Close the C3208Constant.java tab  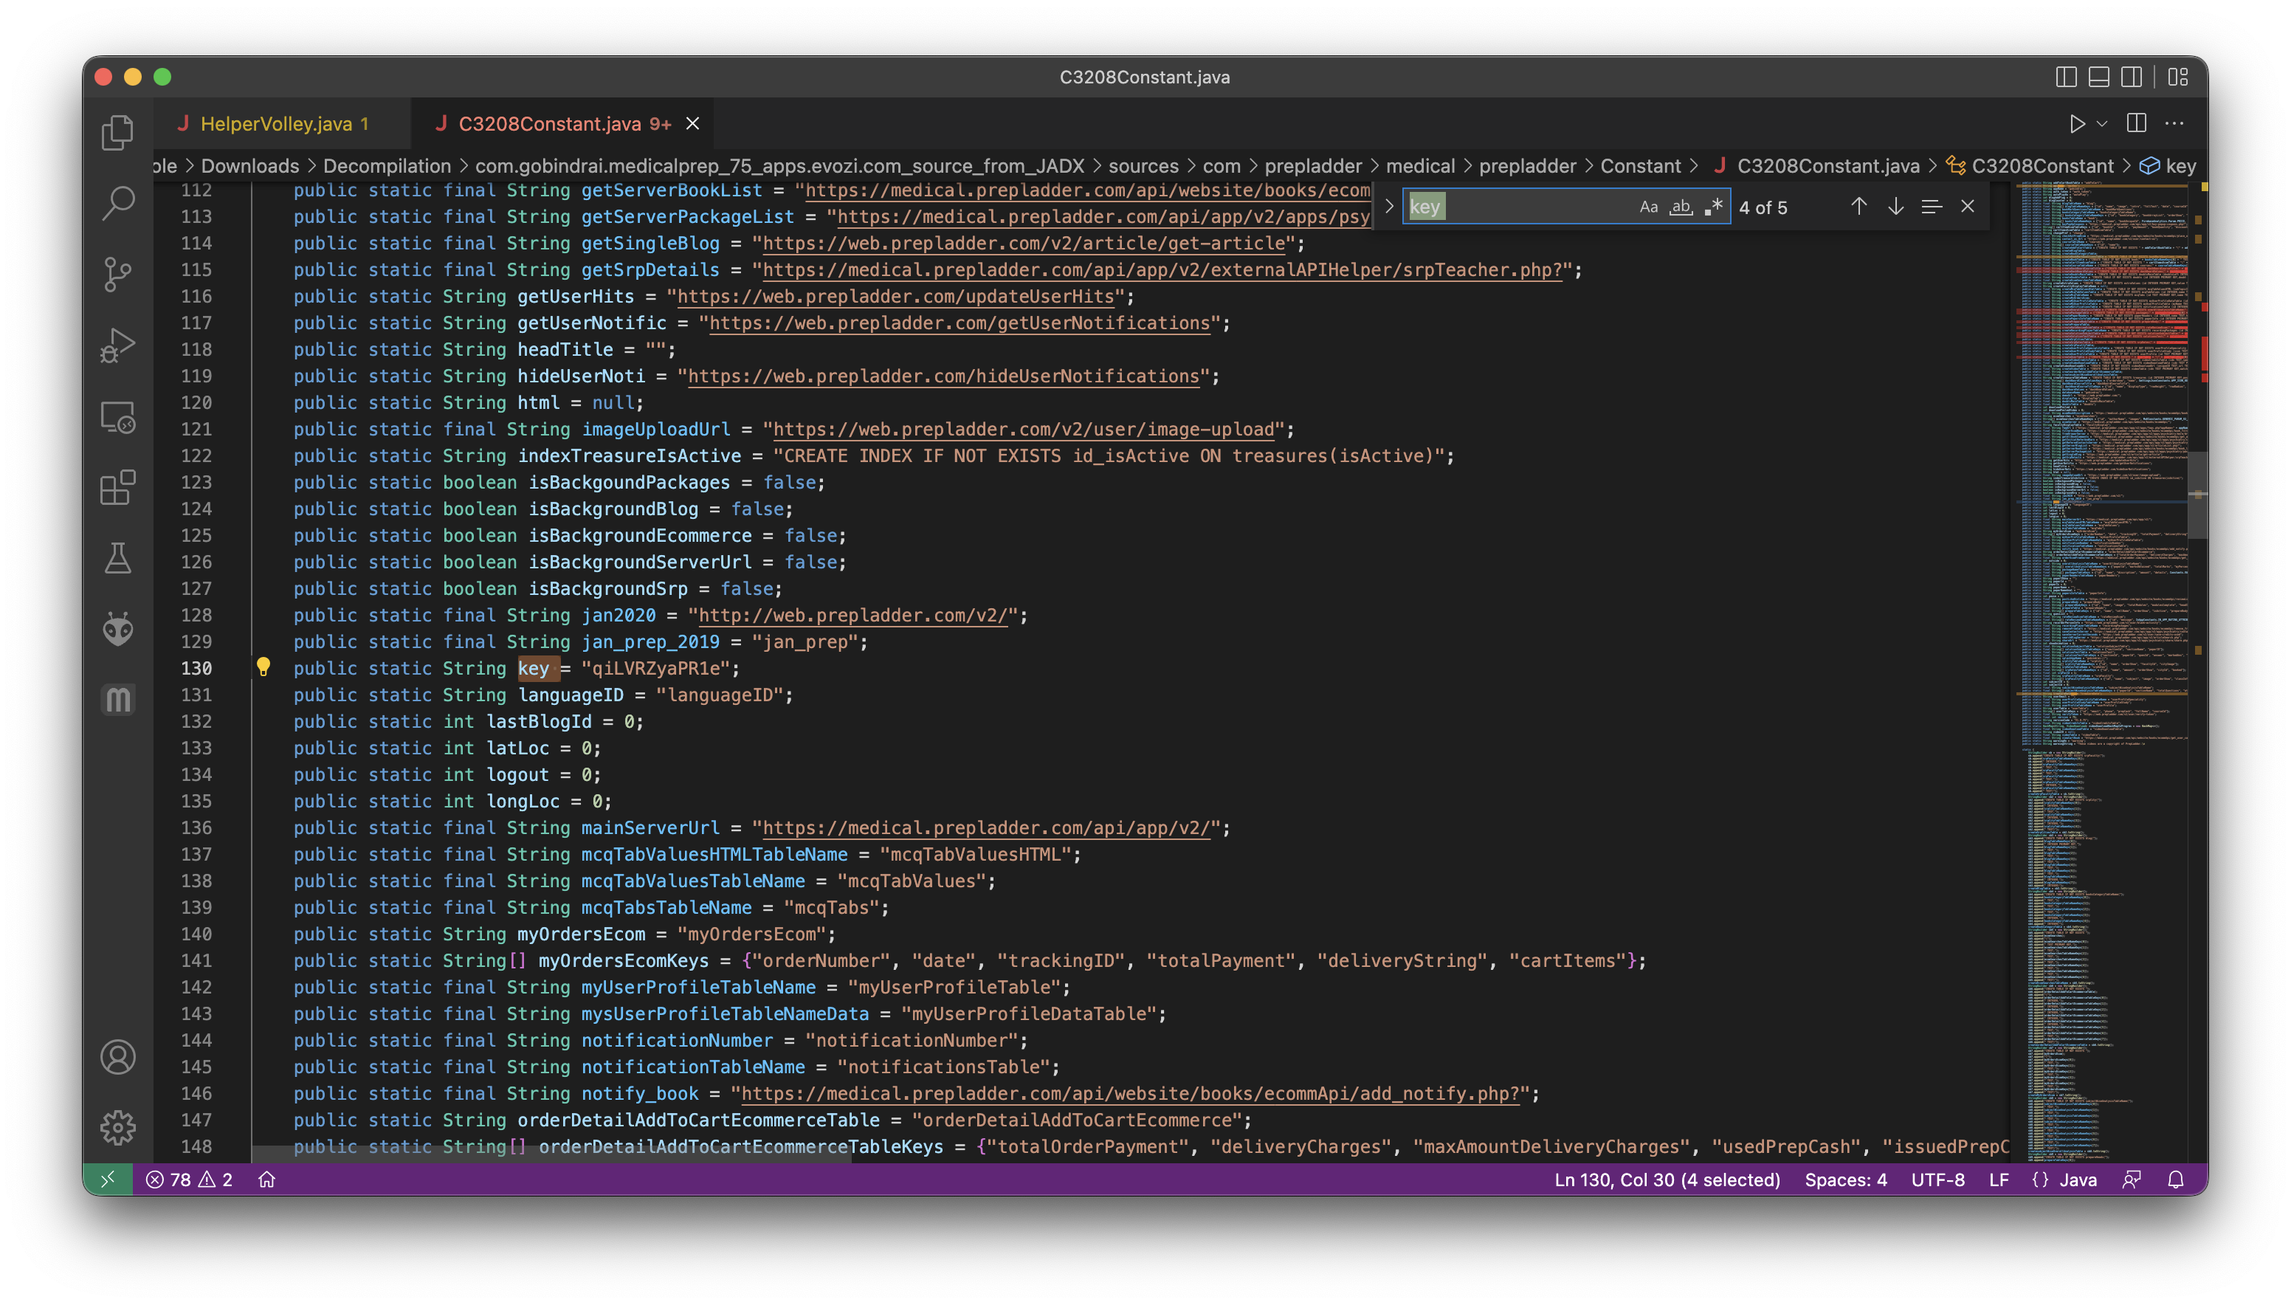click(692, 124)
